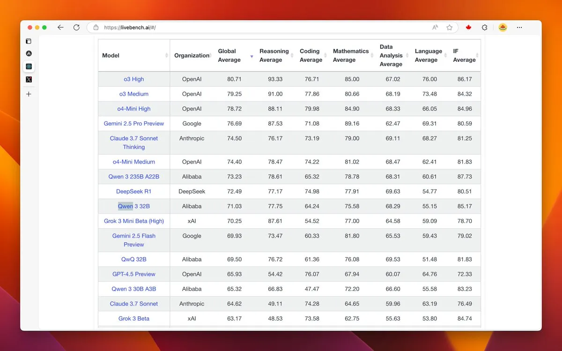This screenshot has width=562, height=351.
Task: Click the browser back arrow
Action: coord(60,28)
